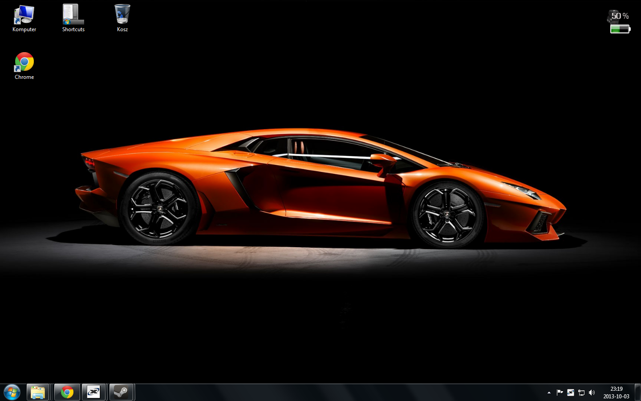Screen dimensions: 641x401
Task: Open the Kosz recycle bin icon
Action: (122, 18)
